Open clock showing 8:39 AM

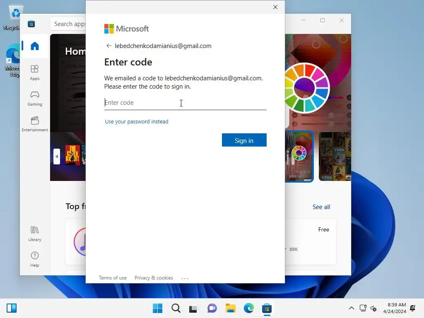[395, 308]
